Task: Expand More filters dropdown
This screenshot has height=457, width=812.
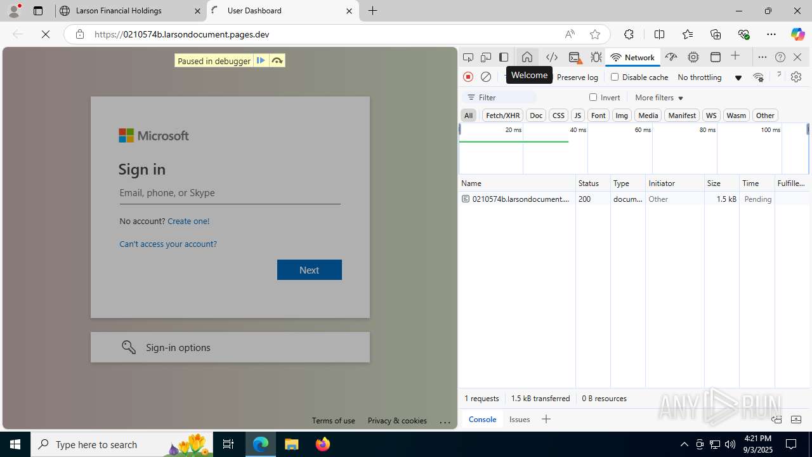Action: coord(659,98)
